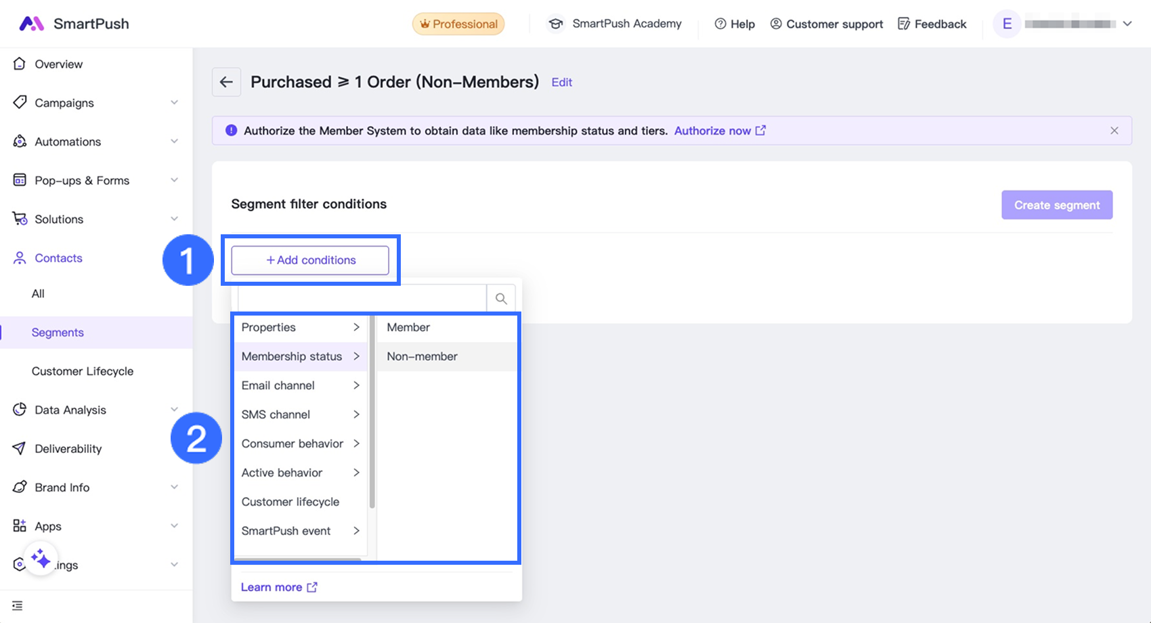Screen dimensions: 1151x623
Task: Open Customer Lifecycle under Contacts
Action: pyautogui.click(x=83, y=371)
